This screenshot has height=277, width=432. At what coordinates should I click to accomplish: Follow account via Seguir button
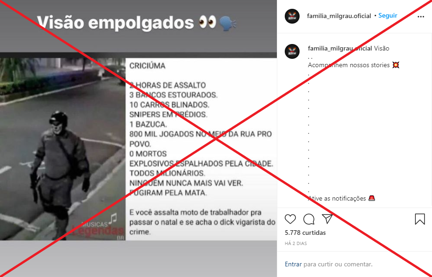pyautogui.click(x=388, y=16)
